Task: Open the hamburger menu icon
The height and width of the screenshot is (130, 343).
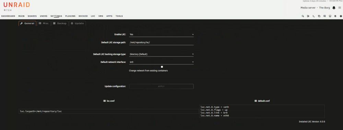Action: (x=340, y=8)
